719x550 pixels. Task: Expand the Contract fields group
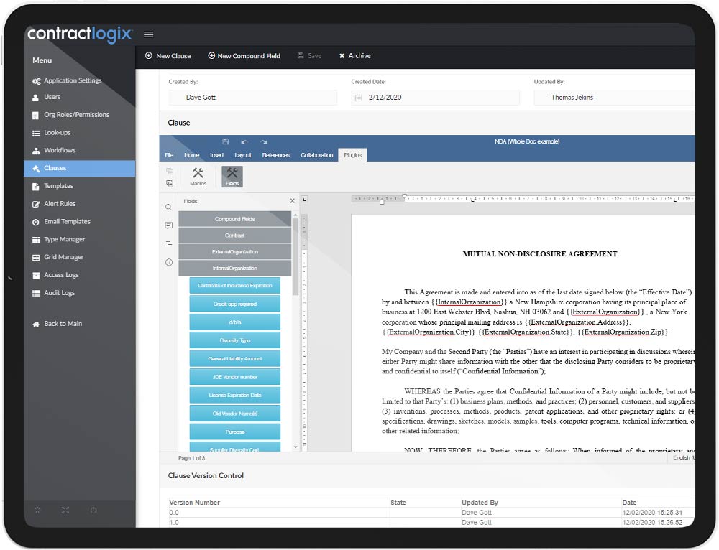pyautogui.click(x=235, y=236)
